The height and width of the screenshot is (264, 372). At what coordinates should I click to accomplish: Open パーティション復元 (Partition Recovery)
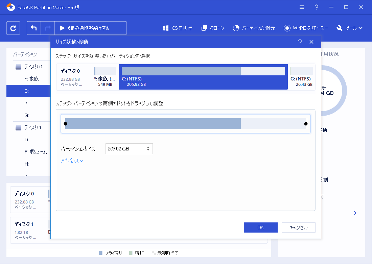[x=254, y=28]
